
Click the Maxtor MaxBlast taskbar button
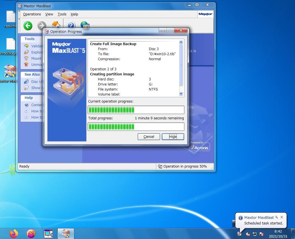pos(66,234)
